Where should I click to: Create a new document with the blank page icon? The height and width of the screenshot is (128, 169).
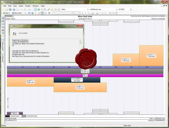(x=4, y=10)
